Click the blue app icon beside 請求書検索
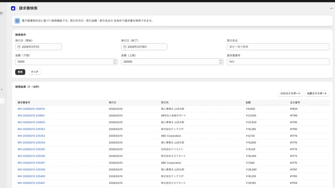This screenshot has height=188, width=335. [x=13, y=8]
